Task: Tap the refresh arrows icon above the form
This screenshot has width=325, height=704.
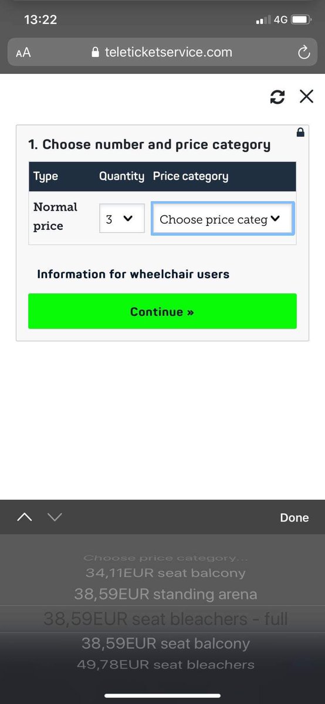Action: (277, 97)
